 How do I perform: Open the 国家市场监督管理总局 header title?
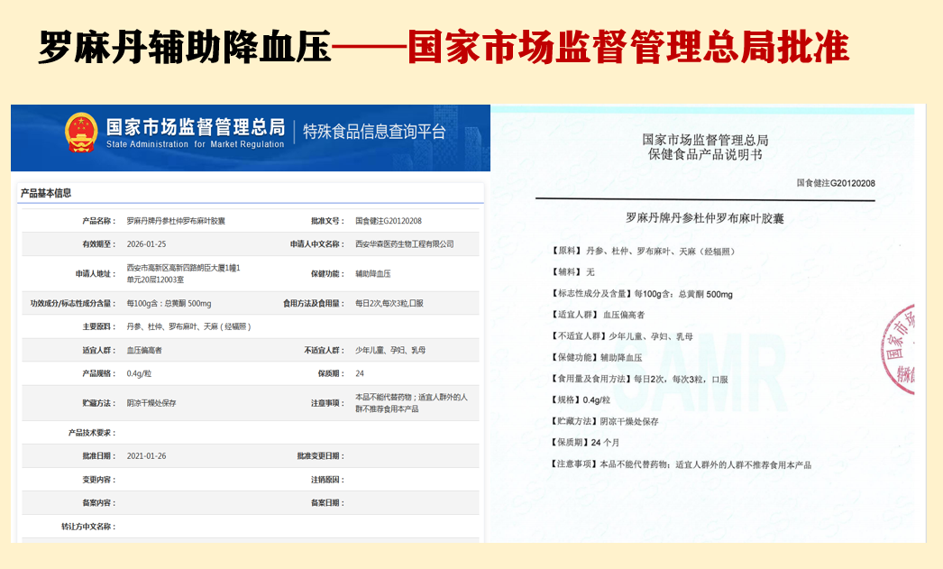[195, 127]
